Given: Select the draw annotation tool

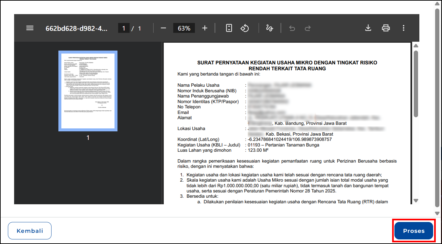Looking at the screenshot, I should 269,28.
